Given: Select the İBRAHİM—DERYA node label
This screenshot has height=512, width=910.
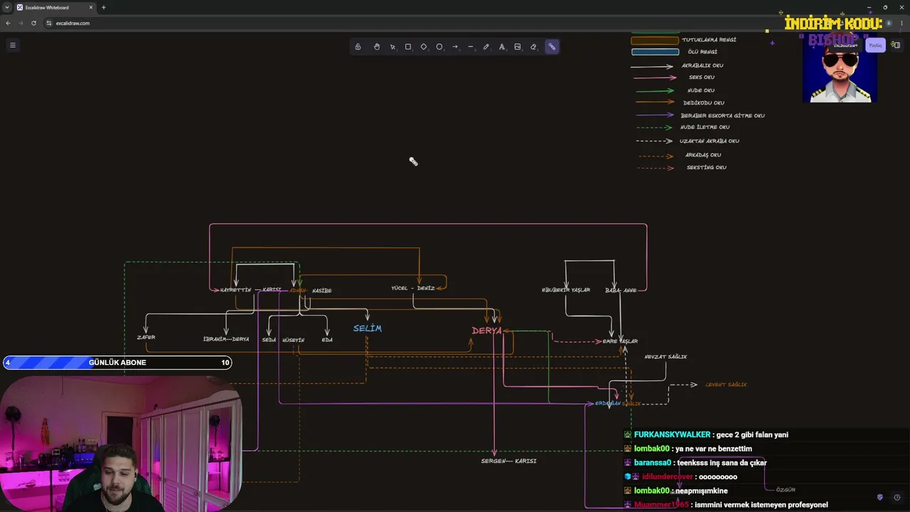Looking at the screenshot, I should coord(226,339).
